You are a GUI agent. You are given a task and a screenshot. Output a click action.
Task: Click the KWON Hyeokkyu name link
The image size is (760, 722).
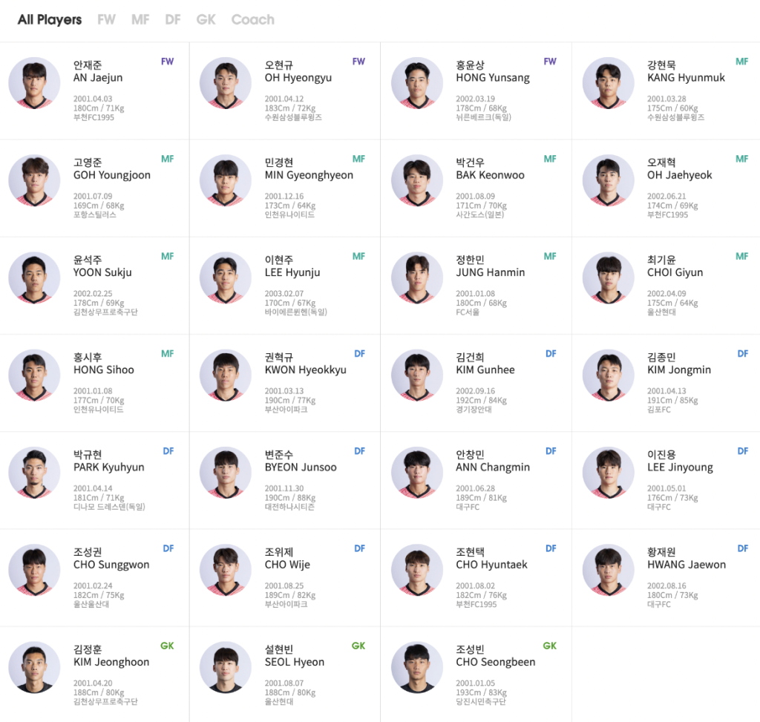[305, 370]
